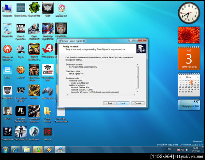The image size is (205, 160).
Task: Select the Kane & Lynch icon
Action: [21, 32]
